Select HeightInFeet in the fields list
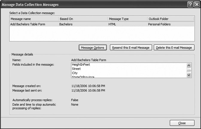Viewport: 201px width, 129px height. 81,64
